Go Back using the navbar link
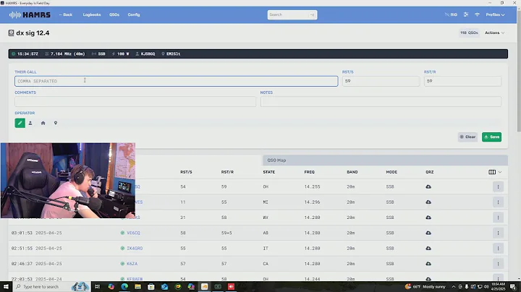The image size is (521, 292). coord(65,14)
